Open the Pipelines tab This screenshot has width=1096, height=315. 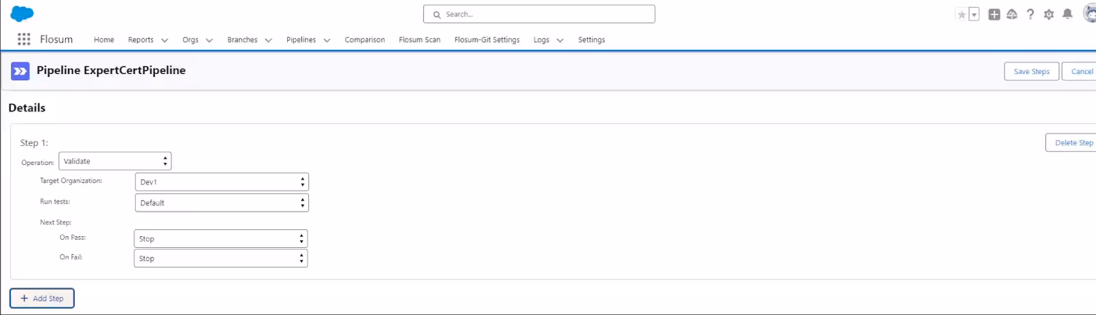tap(301, 40)
